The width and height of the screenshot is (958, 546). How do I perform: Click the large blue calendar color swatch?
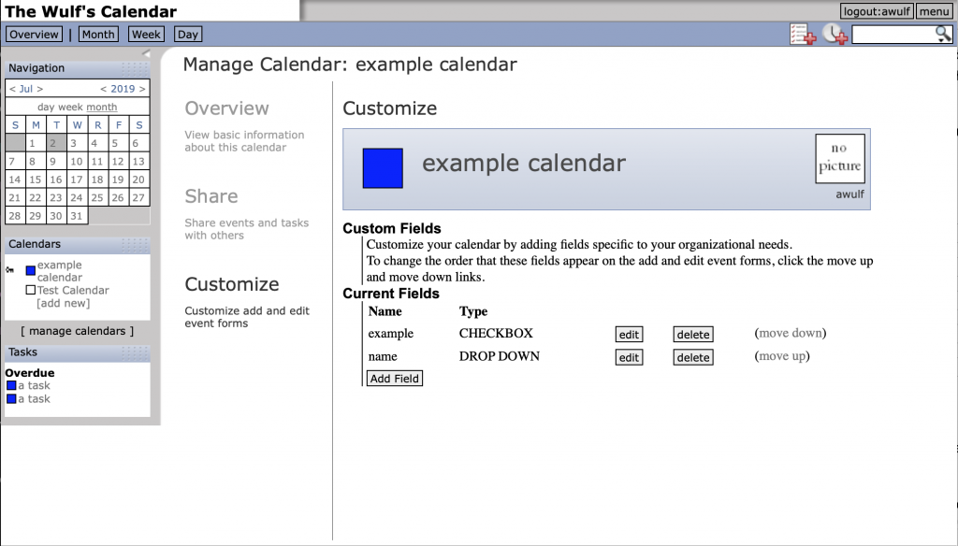coord(383,168)
